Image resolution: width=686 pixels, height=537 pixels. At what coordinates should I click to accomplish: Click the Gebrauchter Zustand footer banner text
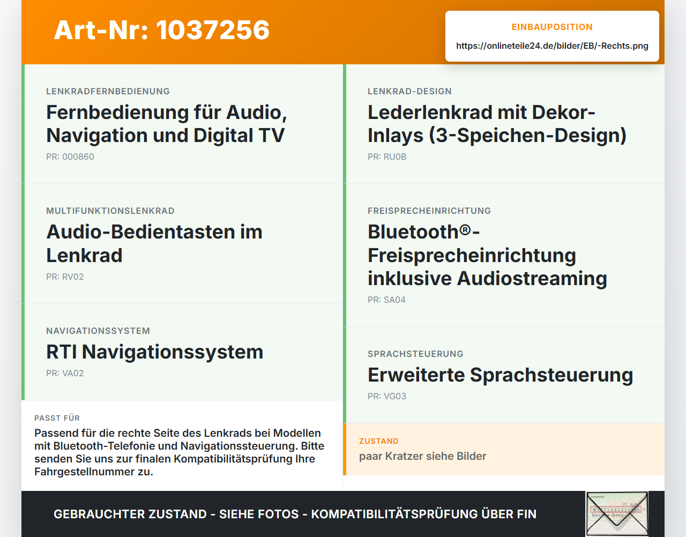tap(295, 514)
